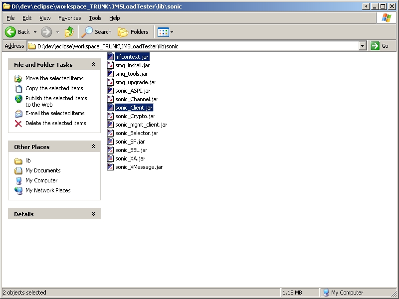Click the E-mail envelope icon
The height and width of the screenshot is (299, 399).
point(18,114)
